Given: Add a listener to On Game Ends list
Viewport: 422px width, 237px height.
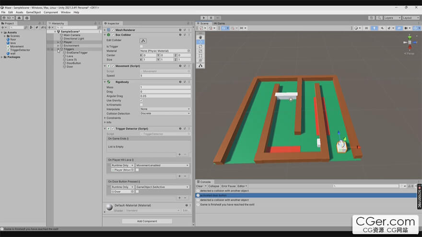Looking at the screenshot, I should click(179, 155).
